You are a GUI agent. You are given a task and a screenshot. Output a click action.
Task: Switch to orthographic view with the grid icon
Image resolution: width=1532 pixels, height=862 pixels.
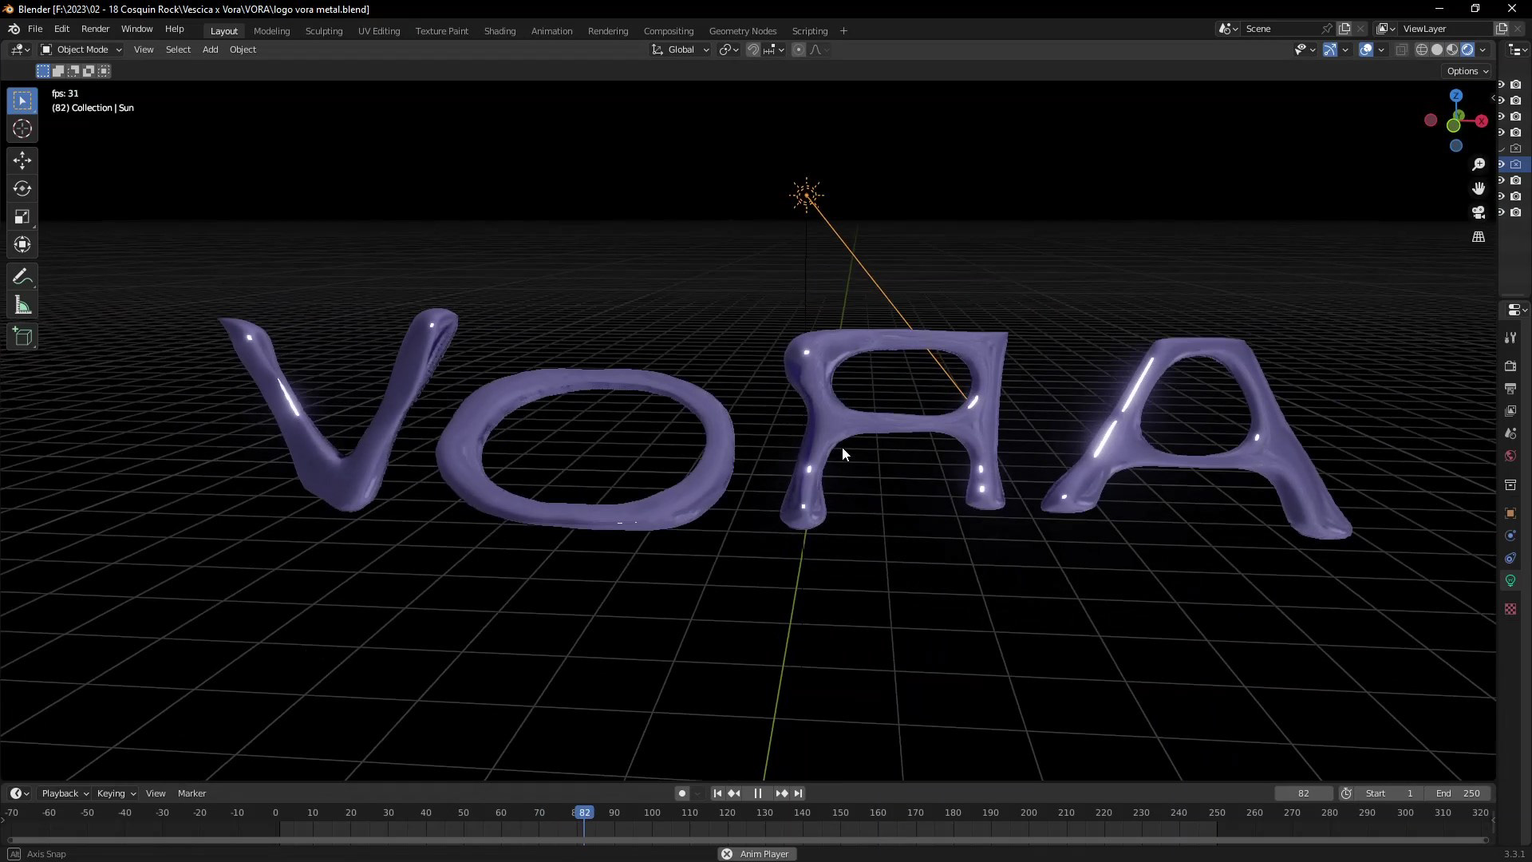1479,237
